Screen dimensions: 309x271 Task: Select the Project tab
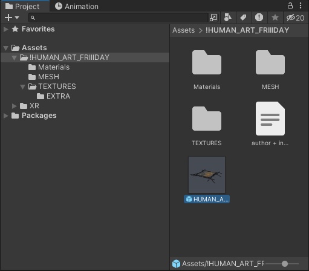(22, 7)
